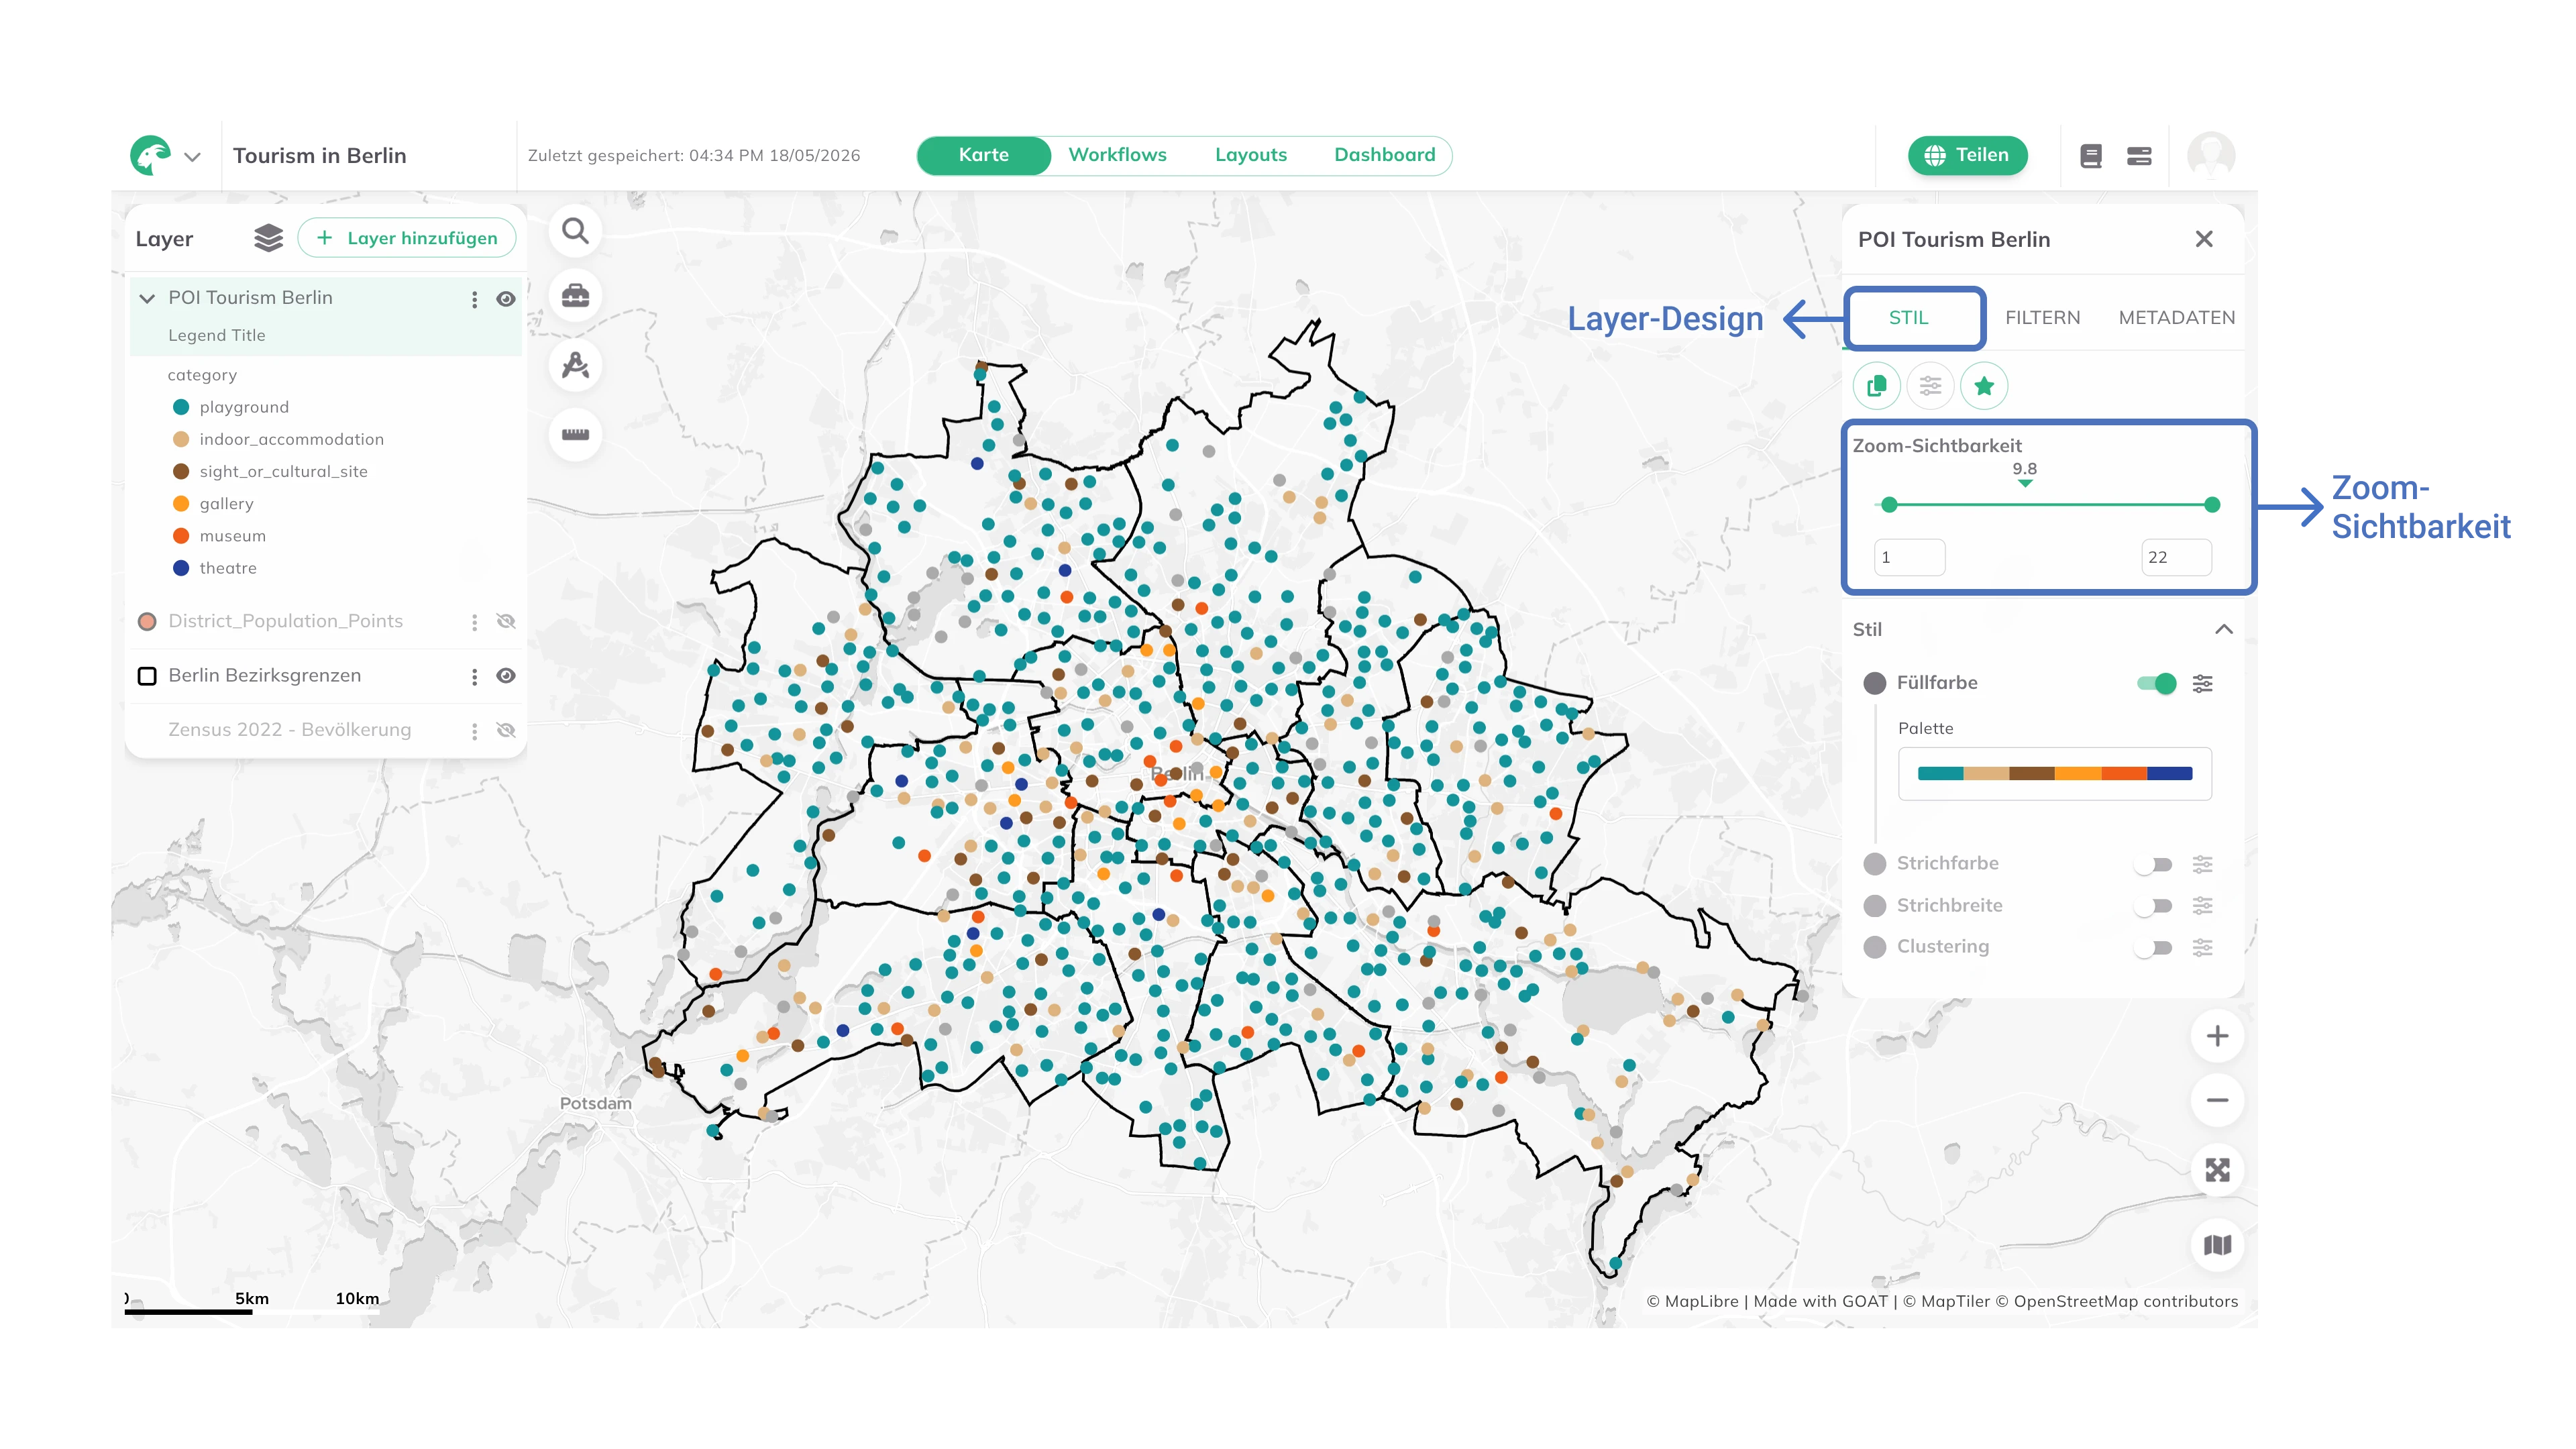2576x1449 pixels.
Task: Show the Zensus 2022 - Bevölkerung layer
Action: (x=506, y=730)
